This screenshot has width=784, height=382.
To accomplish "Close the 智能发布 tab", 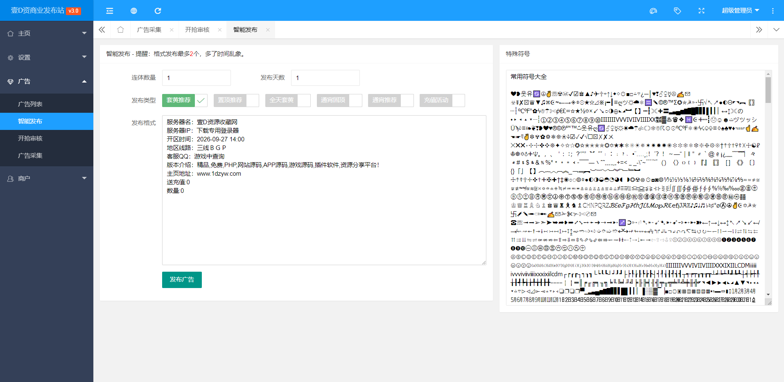I will (x=268, y=30).
